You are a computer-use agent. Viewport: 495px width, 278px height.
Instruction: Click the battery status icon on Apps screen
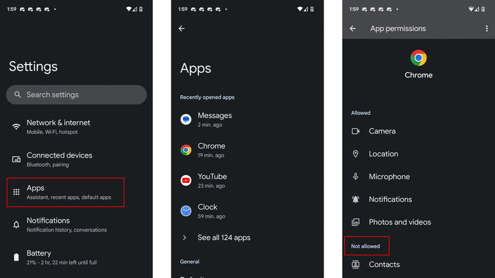tap(312, 9)
